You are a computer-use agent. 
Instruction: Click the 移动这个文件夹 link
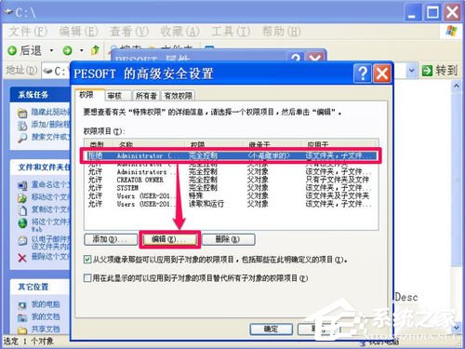coord(50,197)
